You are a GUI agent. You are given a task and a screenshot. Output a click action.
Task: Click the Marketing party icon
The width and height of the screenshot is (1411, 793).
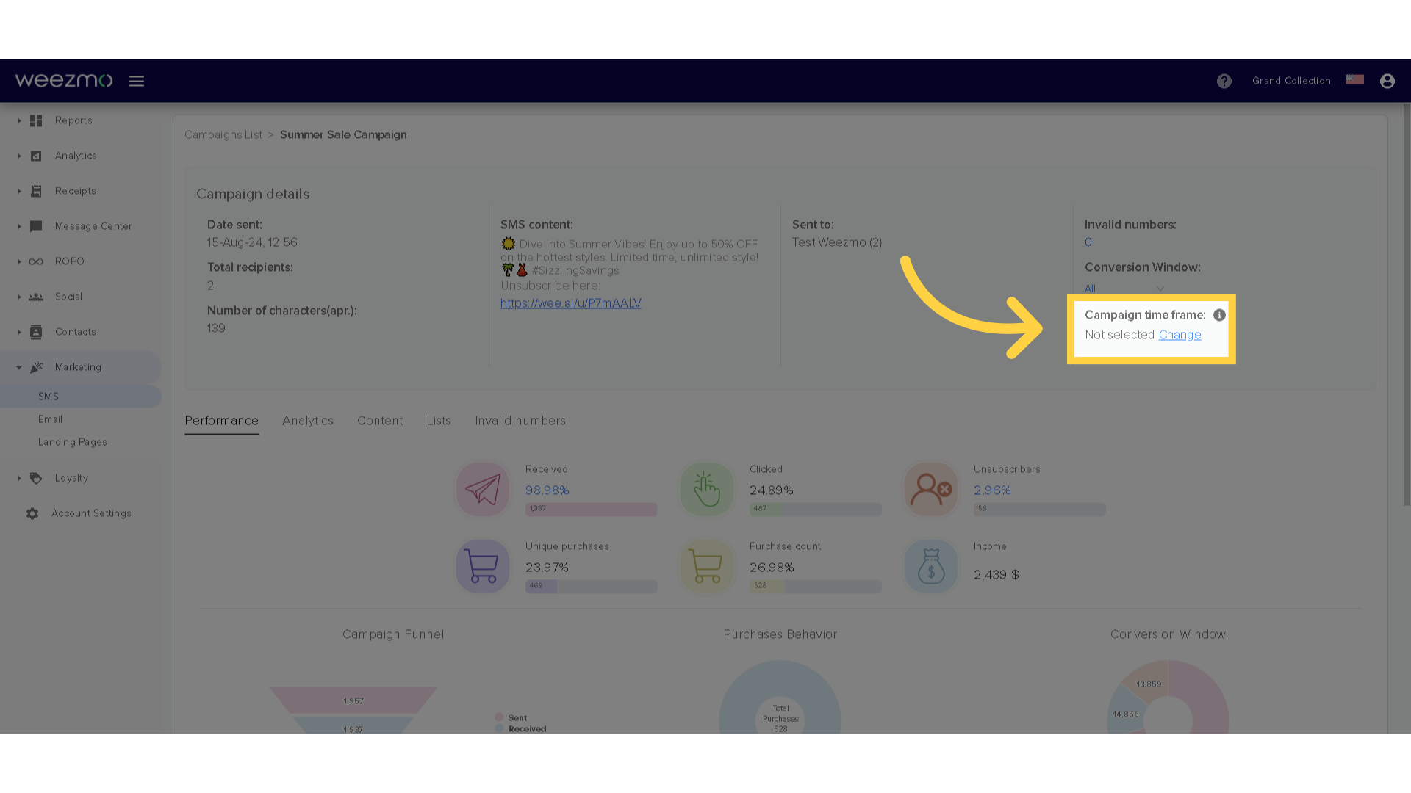click(37, 367)
